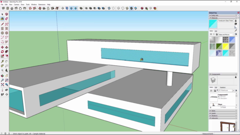Open the Tools menu
The width and height of the screenshot is (240, 135).
point(28,4)
